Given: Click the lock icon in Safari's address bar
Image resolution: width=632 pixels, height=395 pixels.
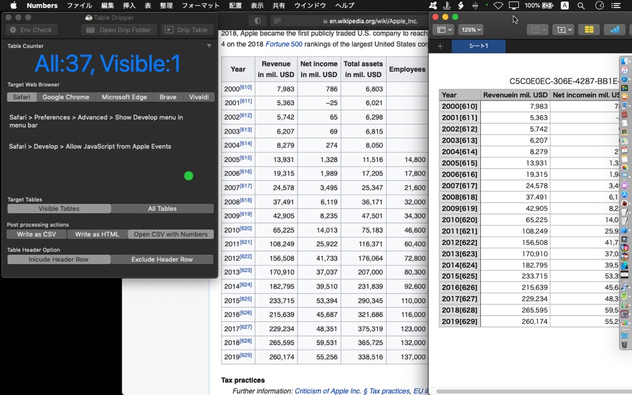Looking at the screenshot, I should click(325, 21).
